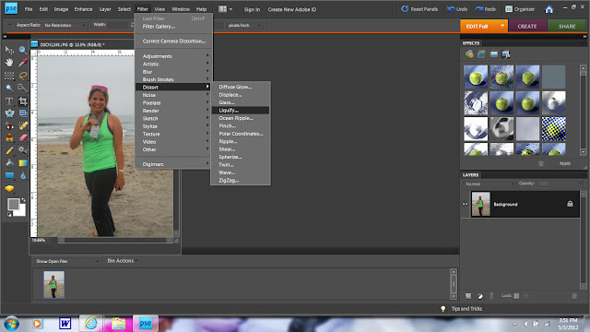
Task: Select the Red Eye Removal tool
Action: click(x=9, y=125)
